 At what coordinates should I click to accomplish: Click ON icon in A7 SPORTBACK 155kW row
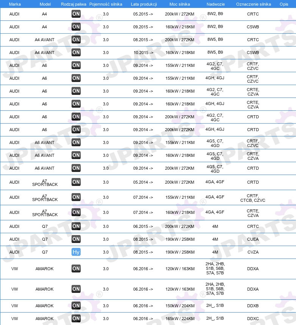coord(76,197)
